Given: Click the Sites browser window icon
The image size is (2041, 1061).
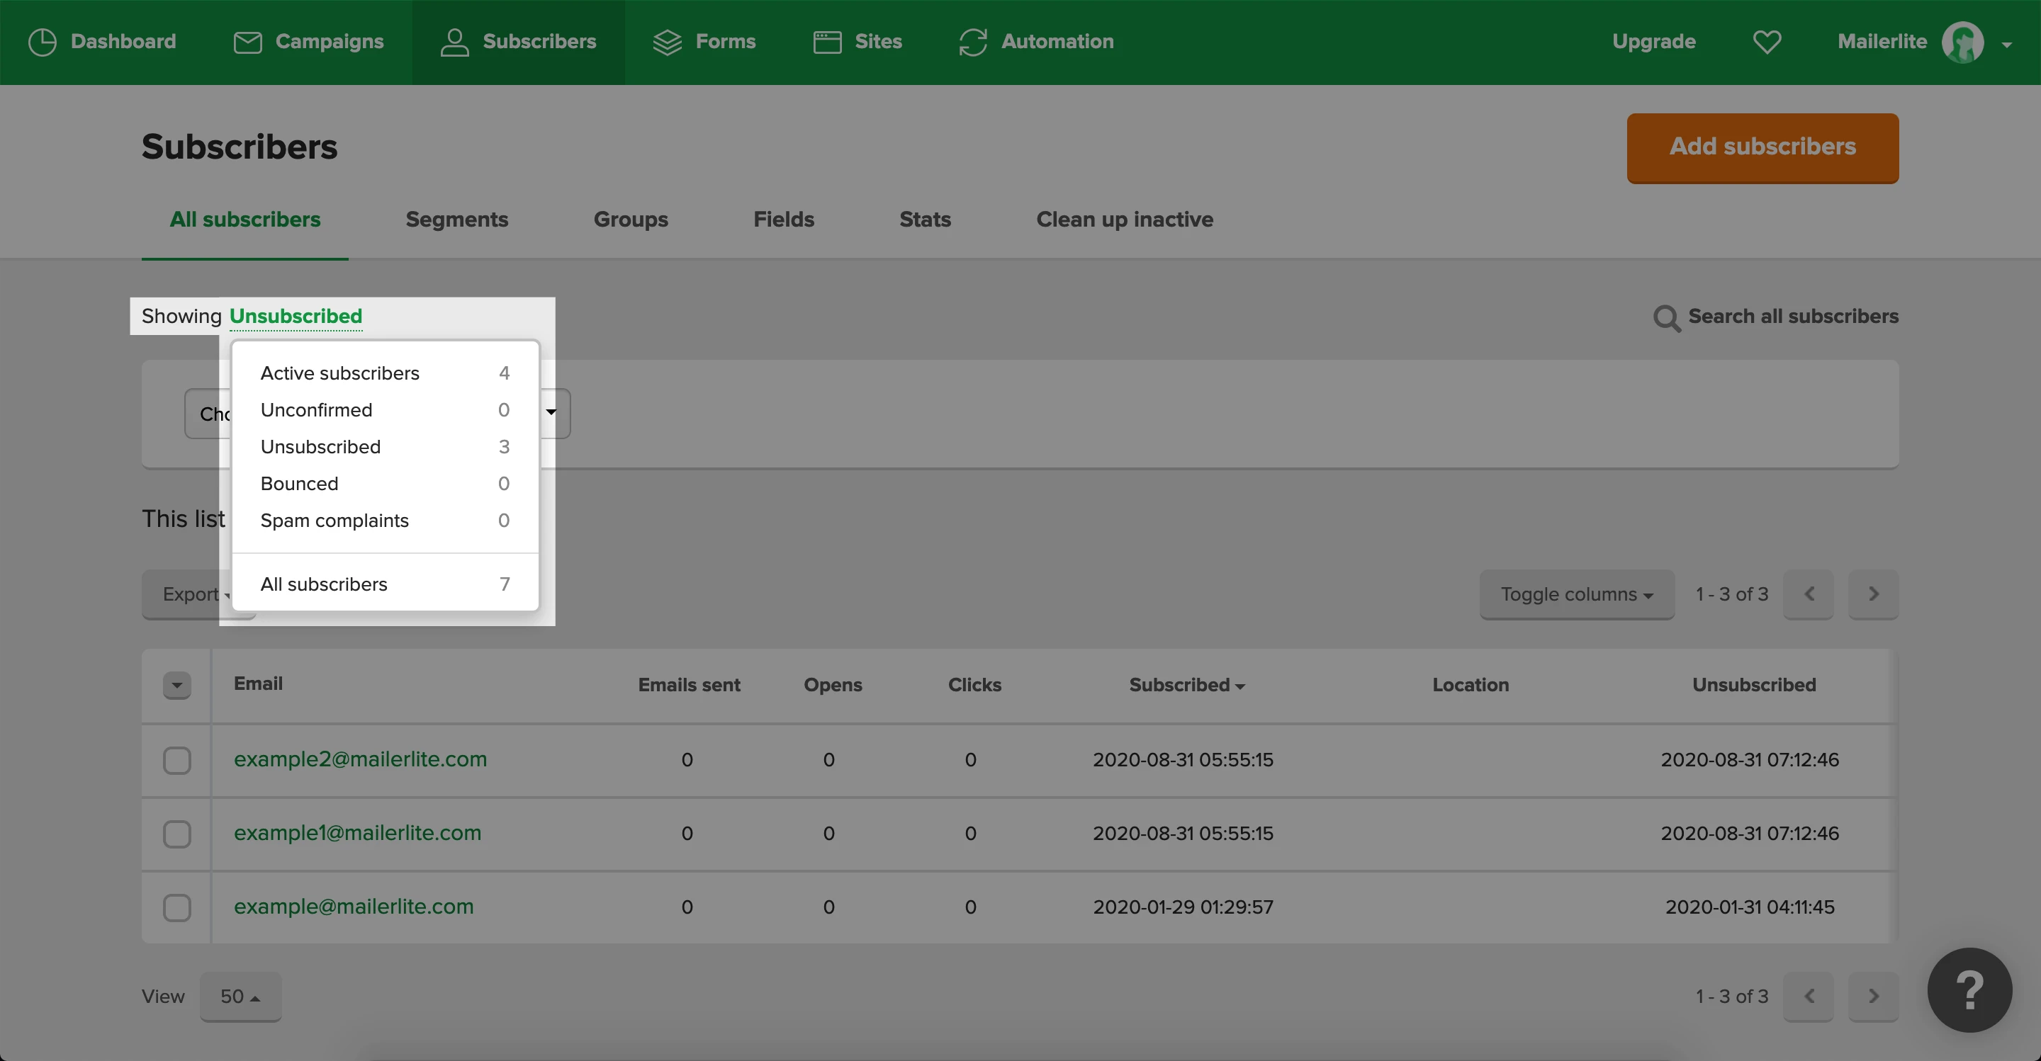Looking at the screenshot, I should (827, 42).
